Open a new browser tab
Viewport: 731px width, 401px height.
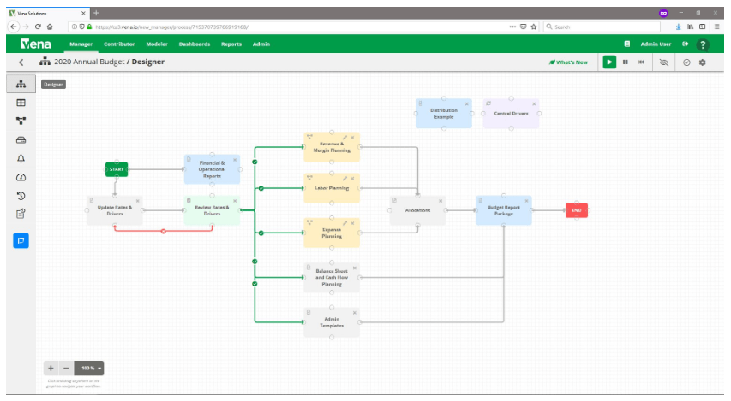[96, 13]
